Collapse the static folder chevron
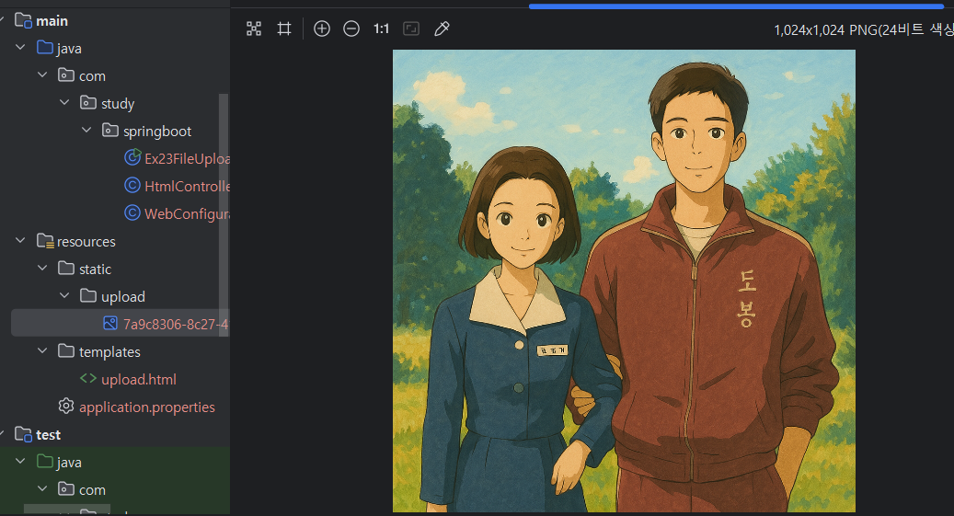Screen dimensions: 954x516 click(42, 269)
